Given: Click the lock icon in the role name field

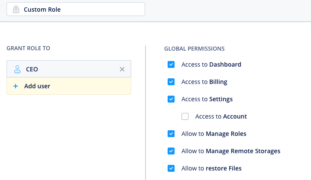Looking at the screenshot, I should [x=16, y=9].
